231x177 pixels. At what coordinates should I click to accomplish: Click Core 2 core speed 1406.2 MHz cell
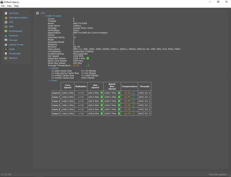[68, 101]
